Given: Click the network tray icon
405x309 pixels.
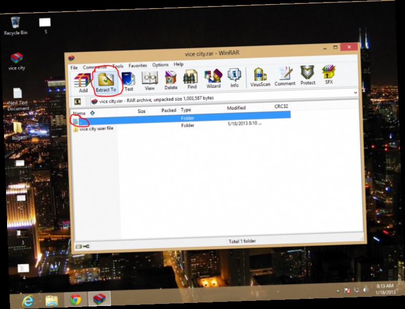Looking at the screenshot, I should [356, 290].
